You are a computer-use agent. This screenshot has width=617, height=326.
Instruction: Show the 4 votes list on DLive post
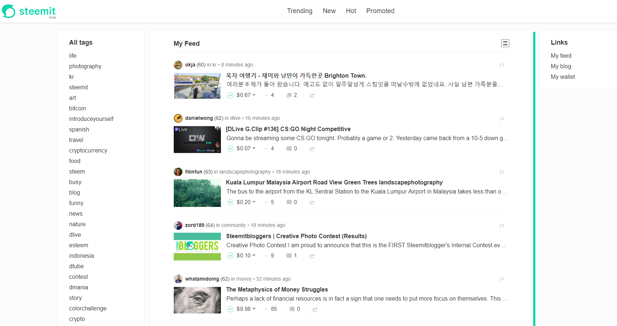tap(269, 148)
